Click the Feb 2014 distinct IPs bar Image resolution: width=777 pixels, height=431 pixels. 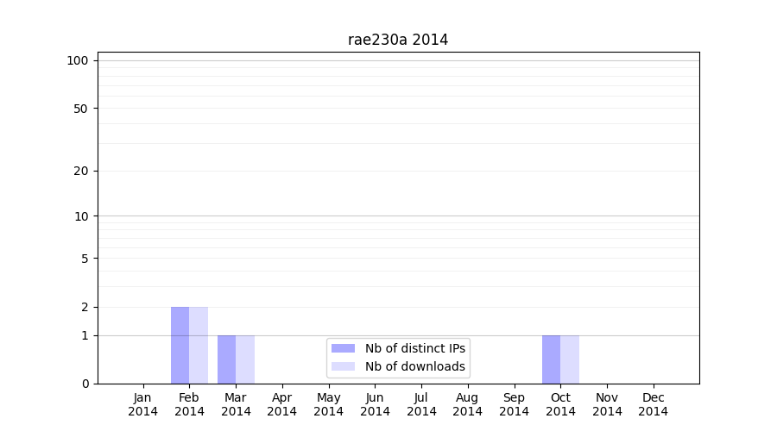[180, 345]
